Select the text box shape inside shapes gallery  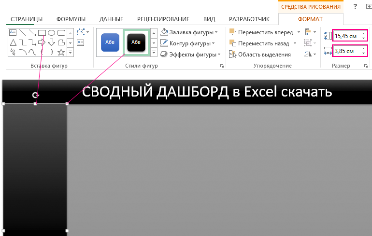(13, 32)
